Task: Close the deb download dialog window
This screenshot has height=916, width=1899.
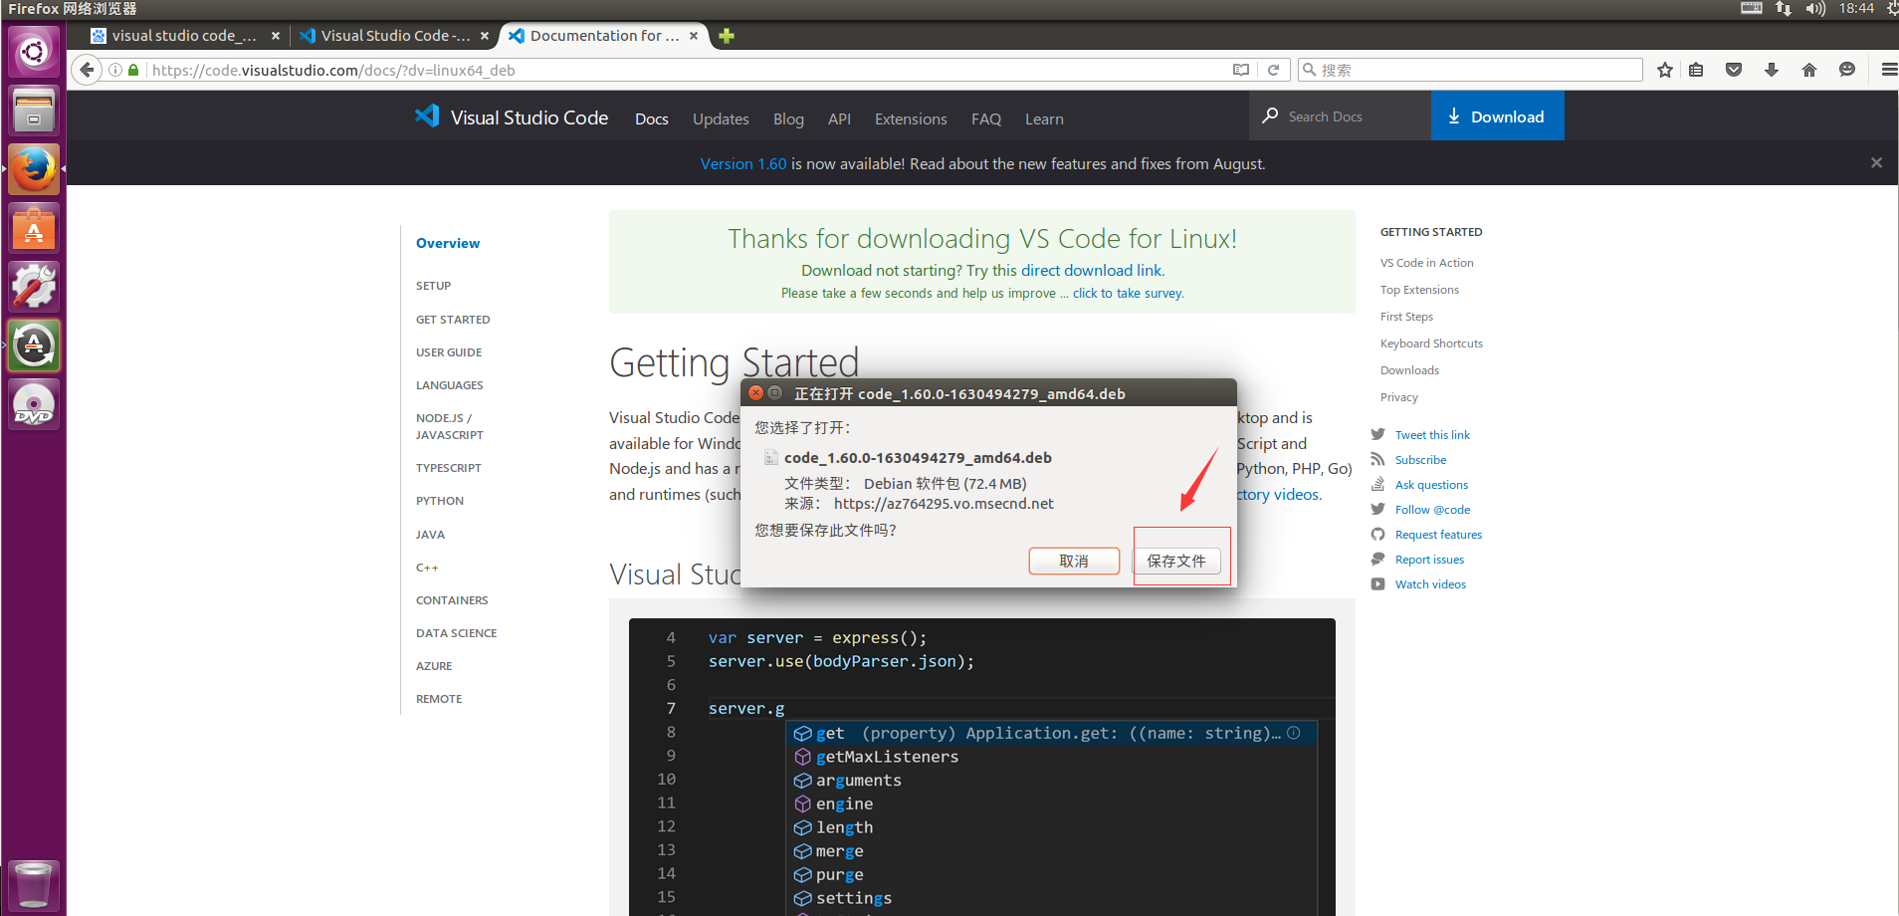Action: 755,393
